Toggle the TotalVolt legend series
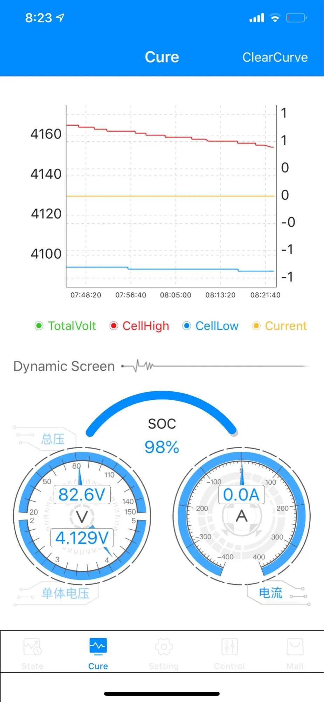Viewport: 324px width, 702px height. (x=66, y=326)
